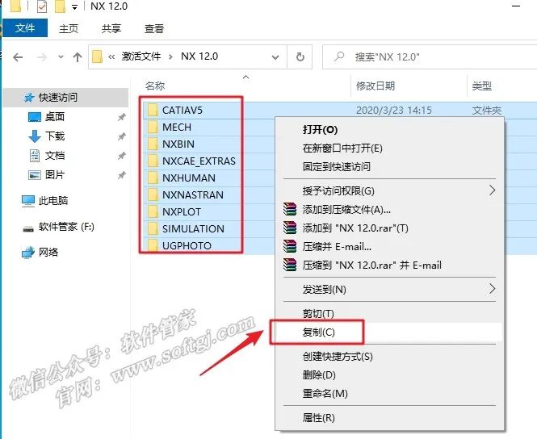Click the 快速访问 star icon
537x439 pixels.
29,98
